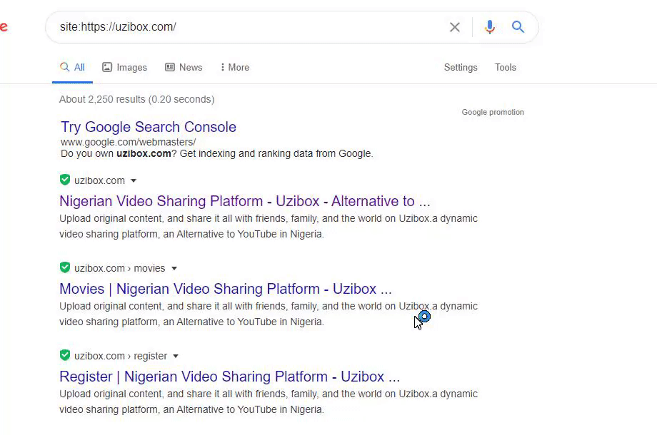Open the More search options menu
This screenshot has height=435, width=657.
click(x=235, y=67)
